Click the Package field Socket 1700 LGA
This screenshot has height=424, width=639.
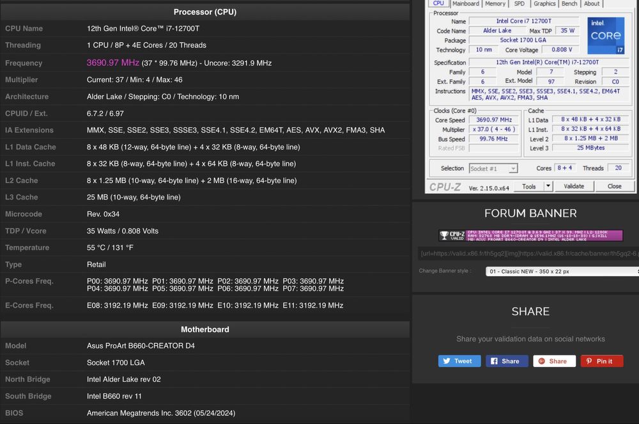click(x=524, y=40)
